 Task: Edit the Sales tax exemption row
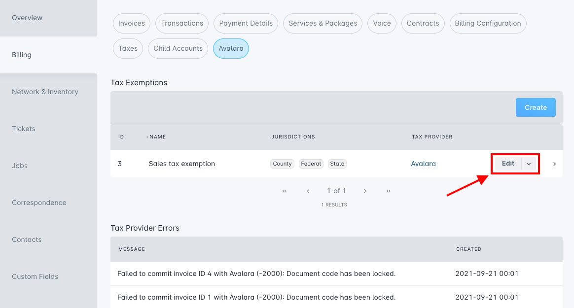coord(508,164)
